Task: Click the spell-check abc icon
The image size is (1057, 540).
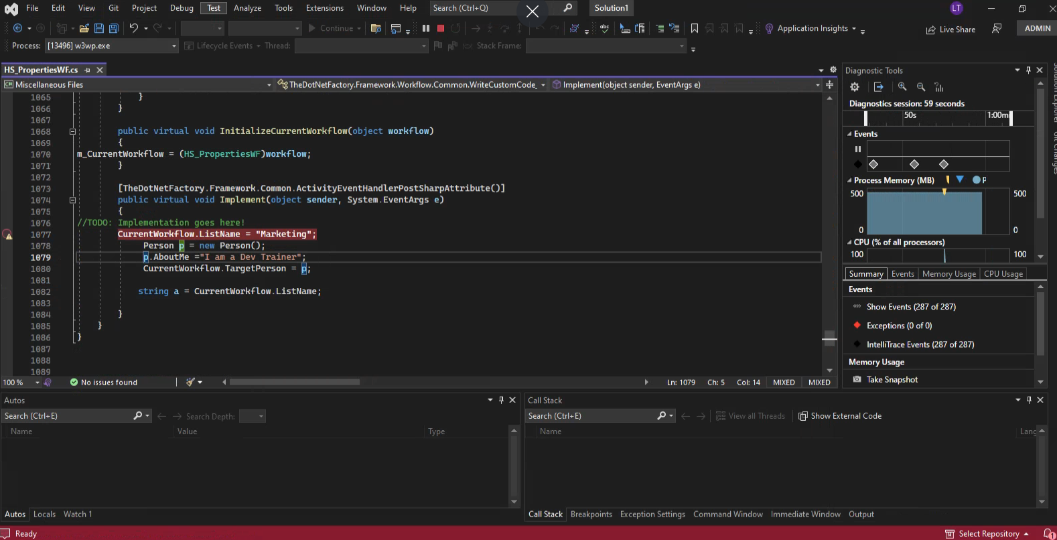Action: coord(605,28)
